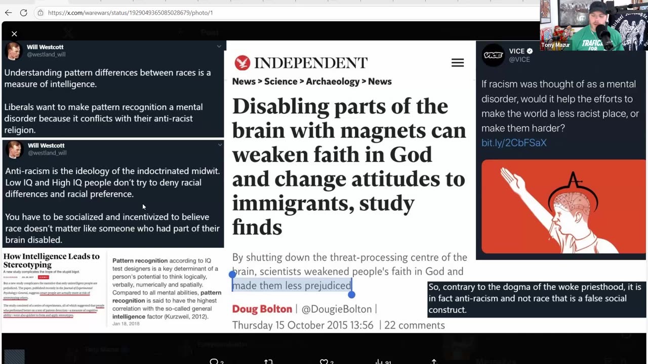Screen dimensions: 648x364
Task: Click the 'woke priesthood' caption box
Action: click(537, 298)
